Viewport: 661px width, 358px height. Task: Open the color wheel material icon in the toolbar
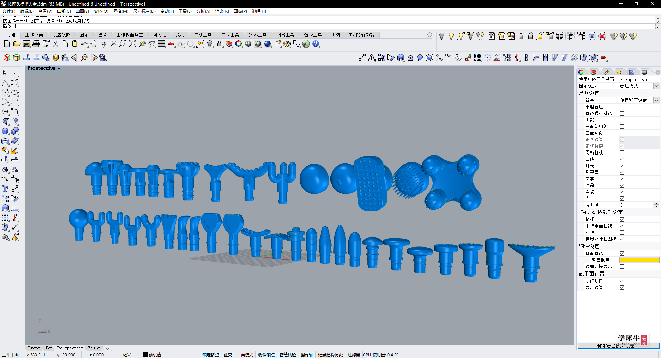(239, 44)
